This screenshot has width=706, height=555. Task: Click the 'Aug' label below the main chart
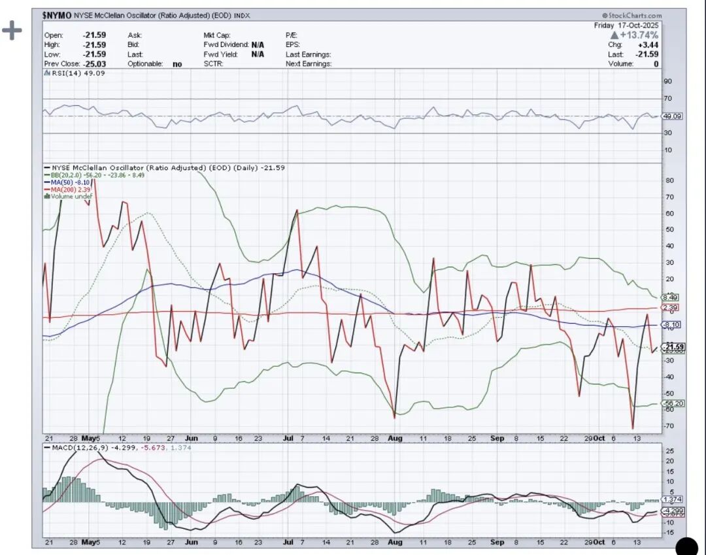[x=395, y=439]
